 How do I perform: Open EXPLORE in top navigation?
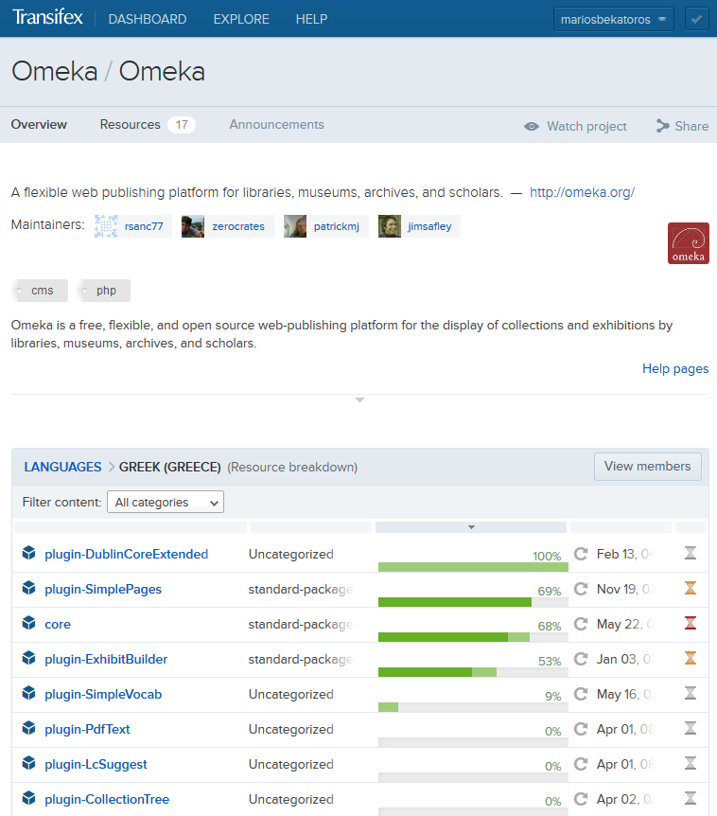point(241,19)
